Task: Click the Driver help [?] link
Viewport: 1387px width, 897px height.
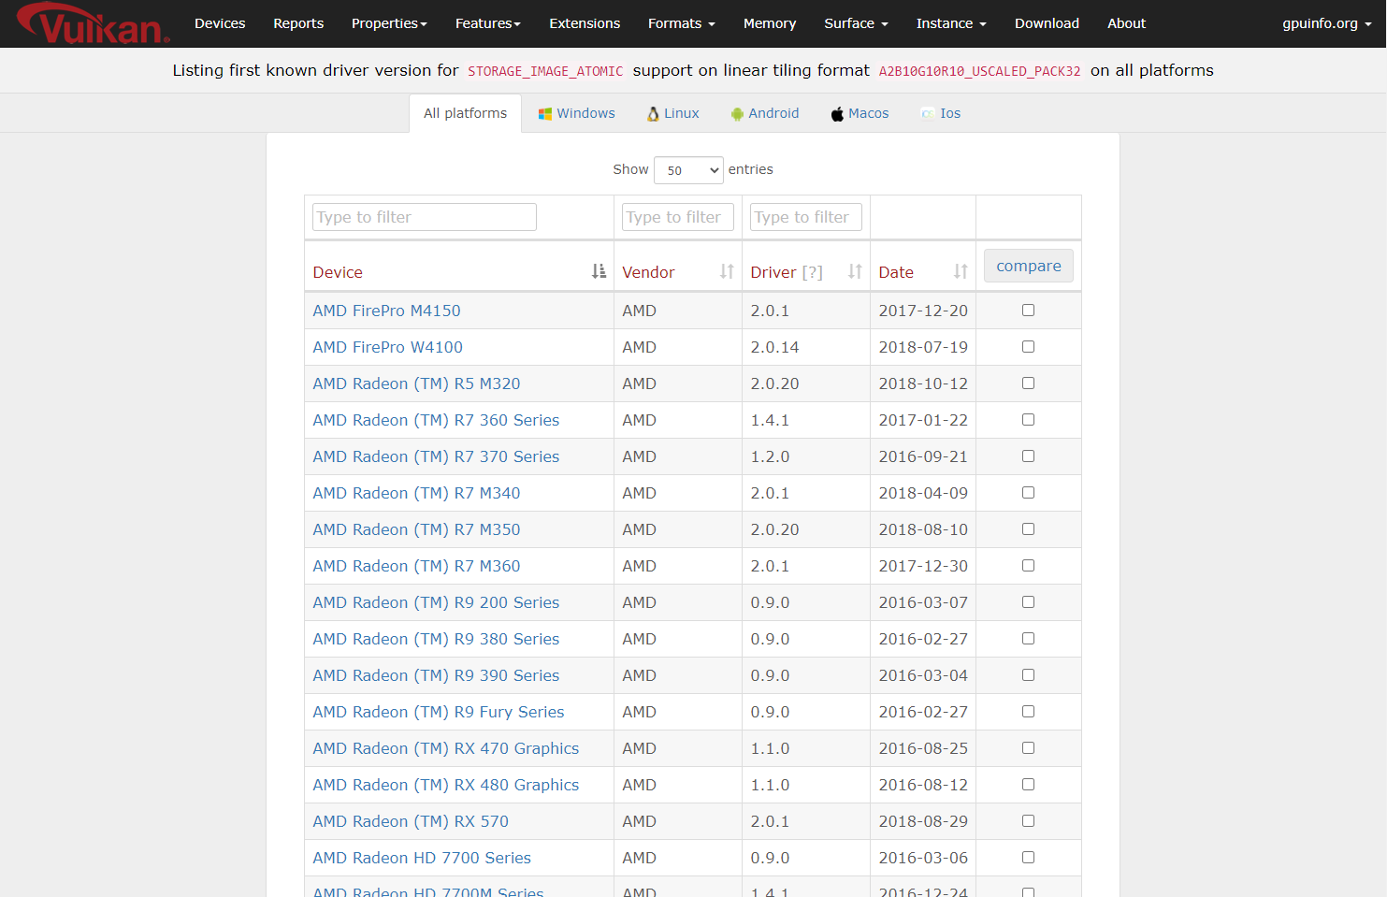Action: (x=812, y=272)
